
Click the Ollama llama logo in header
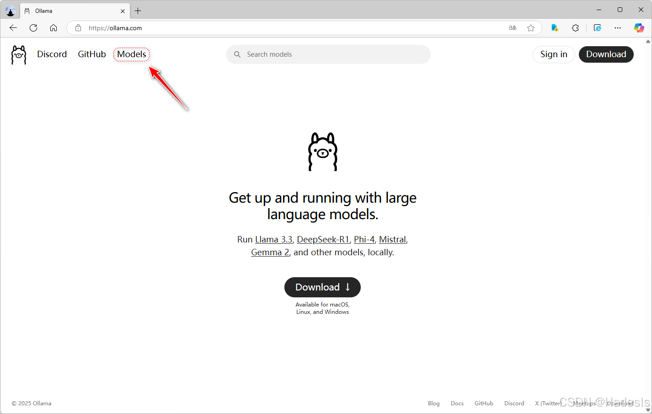click(19, 54)
